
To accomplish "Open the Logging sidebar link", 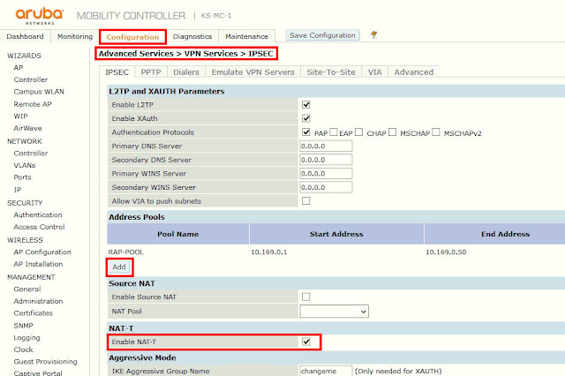I will (27, 337).
